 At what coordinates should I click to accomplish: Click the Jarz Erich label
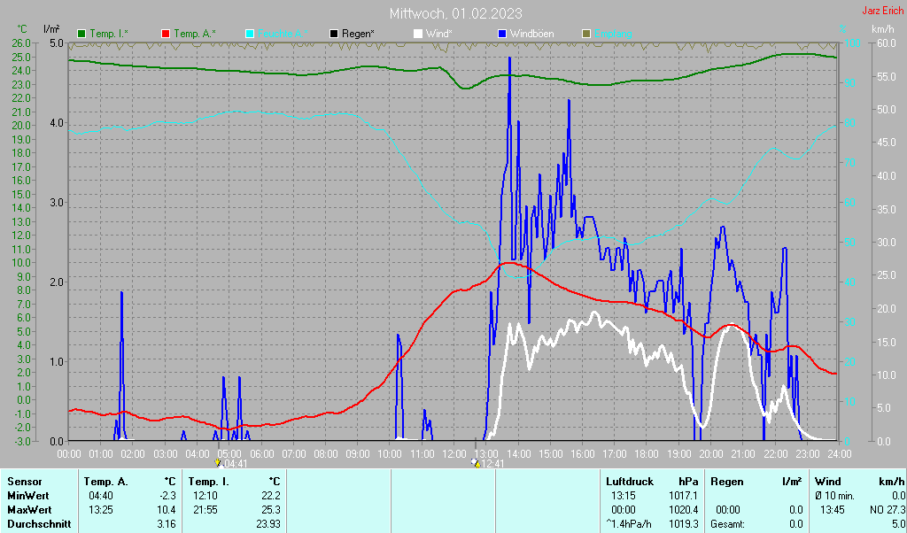883,12
